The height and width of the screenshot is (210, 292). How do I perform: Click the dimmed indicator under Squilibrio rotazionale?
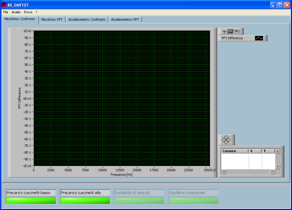click(x=194, y=201)
